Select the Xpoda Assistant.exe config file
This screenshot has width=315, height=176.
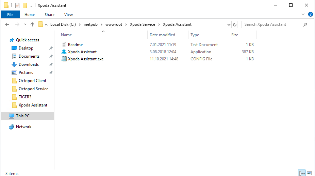(86, 59)
